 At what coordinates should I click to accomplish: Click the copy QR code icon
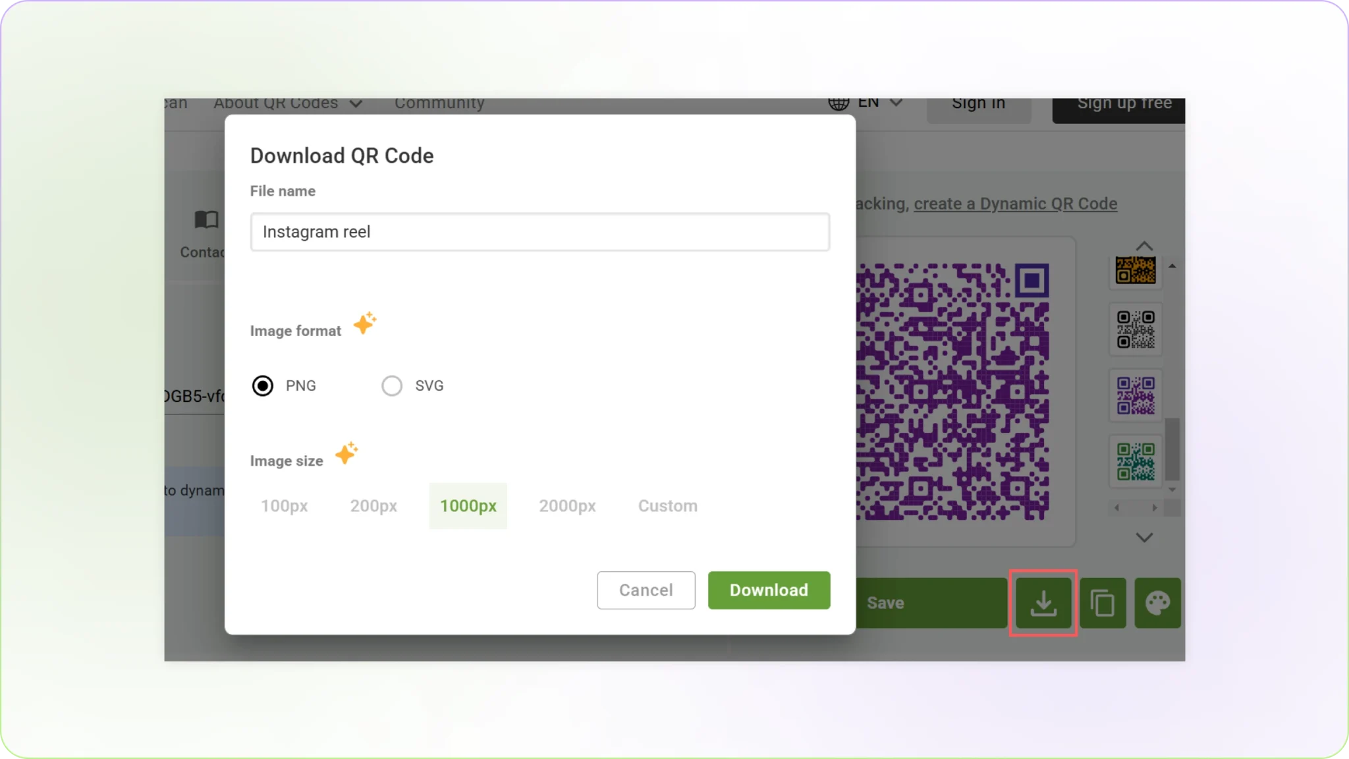[x=1103, y=603]
